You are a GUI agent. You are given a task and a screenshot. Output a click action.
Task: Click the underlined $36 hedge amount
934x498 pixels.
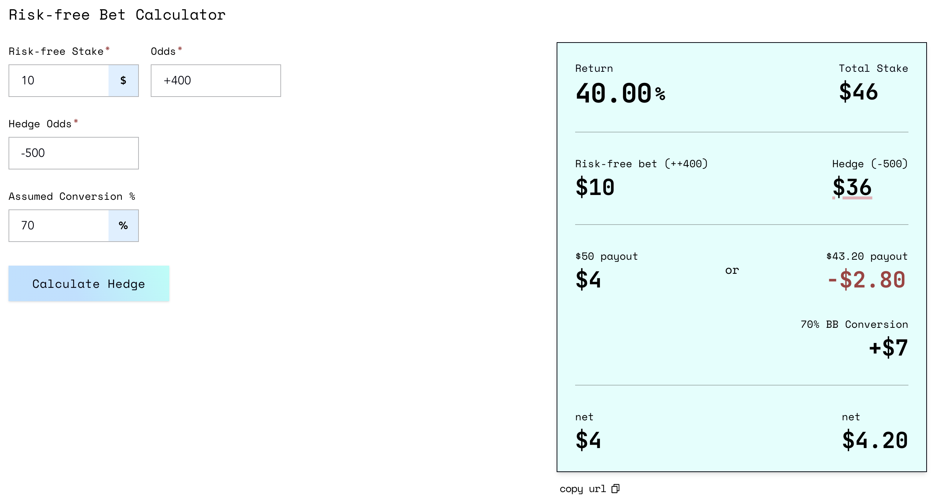point(852,187)
